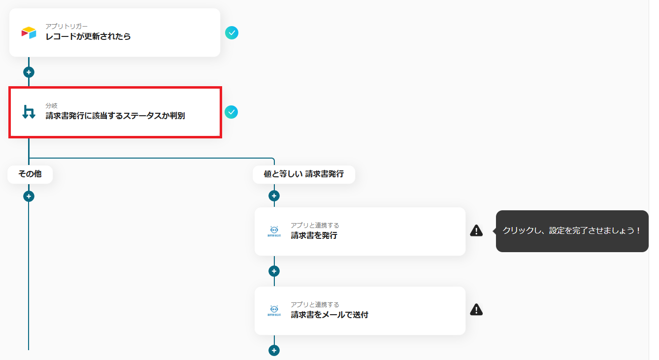The height and width of the screenshot is (360, 659).
Task: Open the 請求書発行に該当するステータスか判別 branch card
Action: point(115,112)
